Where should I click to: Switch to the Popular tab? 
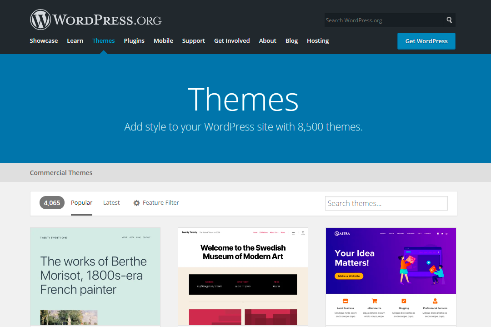81,203
